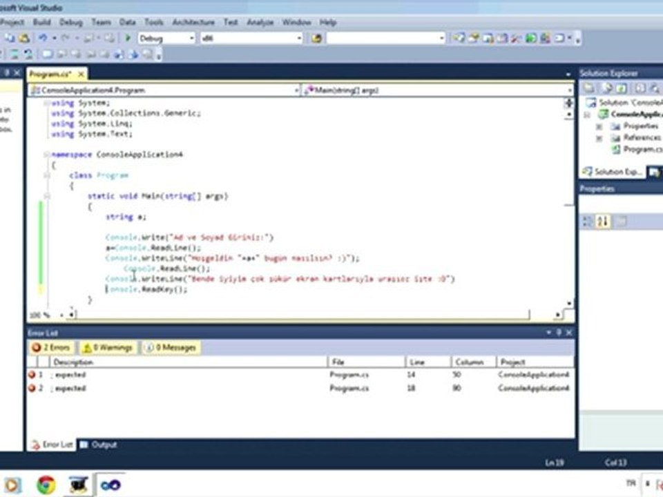Sort errors by the Description column header
This screenshot has height=497, width=663.
point(189,362)
